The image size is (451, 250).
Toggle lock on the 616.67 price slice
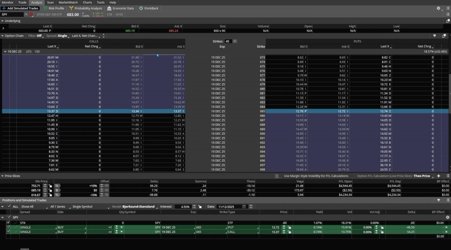tap(50, 195)
